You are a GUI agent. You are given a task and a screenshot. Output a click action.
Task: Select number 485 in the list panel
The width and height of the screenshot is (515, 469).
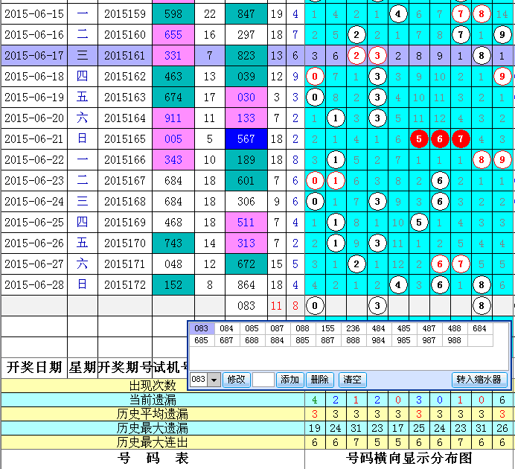(x=404, y=328)
